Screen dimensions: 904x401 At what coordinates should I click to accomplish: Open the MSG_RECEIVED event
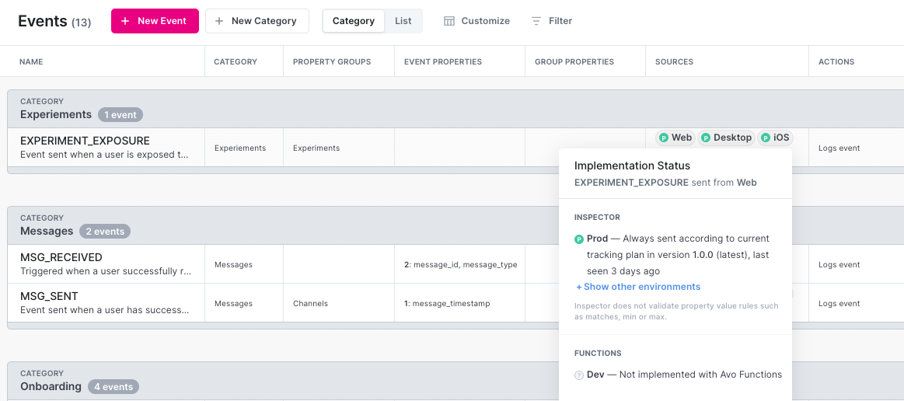61,257
